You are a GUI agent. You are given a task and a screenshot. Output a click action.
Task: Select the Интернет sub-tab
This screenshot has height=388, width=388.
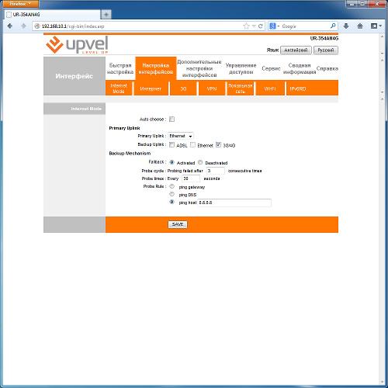pos(151,88)
